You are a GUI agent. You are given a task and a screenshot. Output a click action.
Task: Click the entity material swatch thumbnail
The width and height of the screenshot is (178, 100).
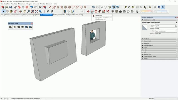pos(145,27)
